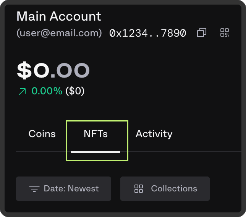The width and height of the screenshot is (246, 217).
Task: Click the green 0.00% change value
Action: [x=47, y=91]
